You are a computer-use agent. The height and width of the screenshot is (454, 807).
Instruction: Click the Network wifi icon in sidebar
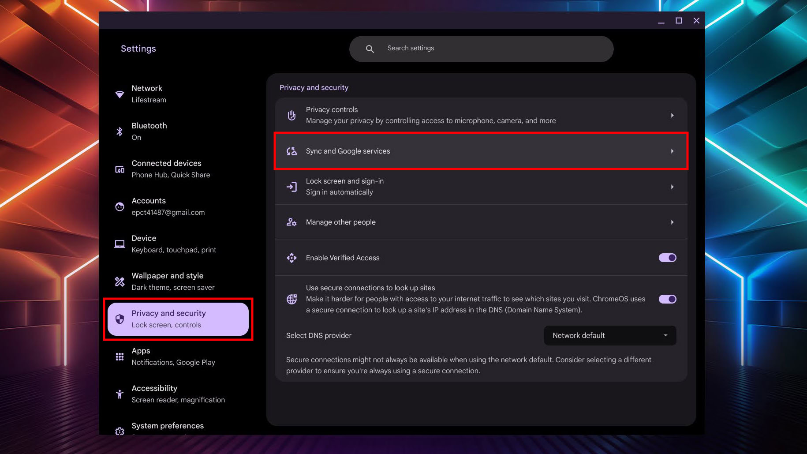click(x=120, y=94)
